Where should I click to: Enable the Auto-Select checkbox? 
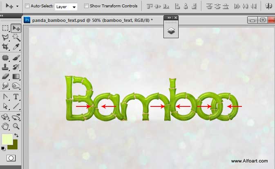coord(27,6)
